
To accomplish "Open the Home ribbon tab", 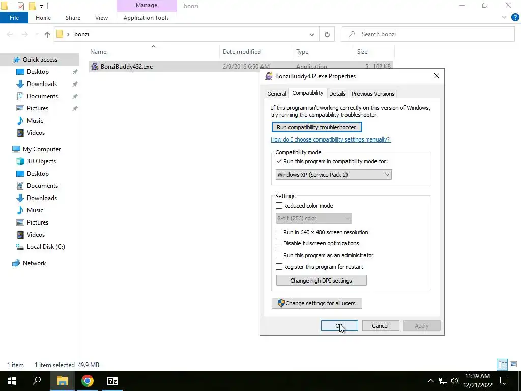I will point(43,18).
